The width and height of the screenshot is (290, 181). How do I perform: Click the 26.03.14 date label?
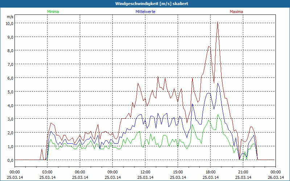(x=276, y=177)
